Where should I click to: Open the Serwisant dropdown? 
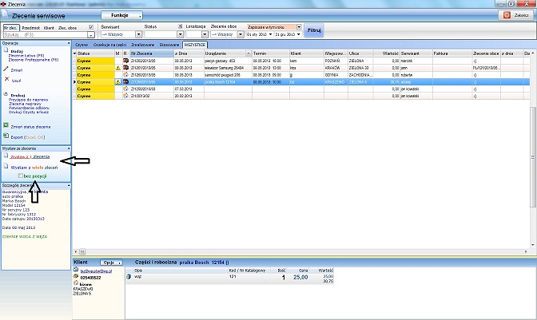click(138, 34)
